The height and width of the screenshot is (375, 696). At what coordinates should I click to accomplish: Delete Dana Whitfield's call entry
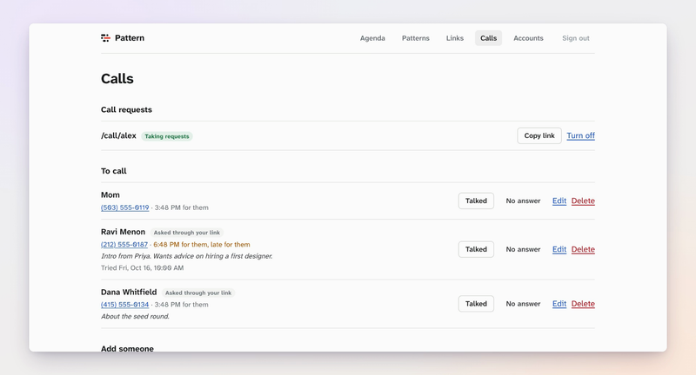pos(583,304)
